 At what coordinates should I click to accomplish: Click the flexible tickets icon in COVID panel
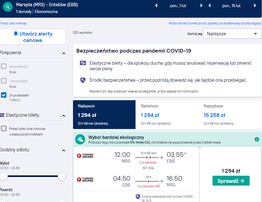point(83,63)
